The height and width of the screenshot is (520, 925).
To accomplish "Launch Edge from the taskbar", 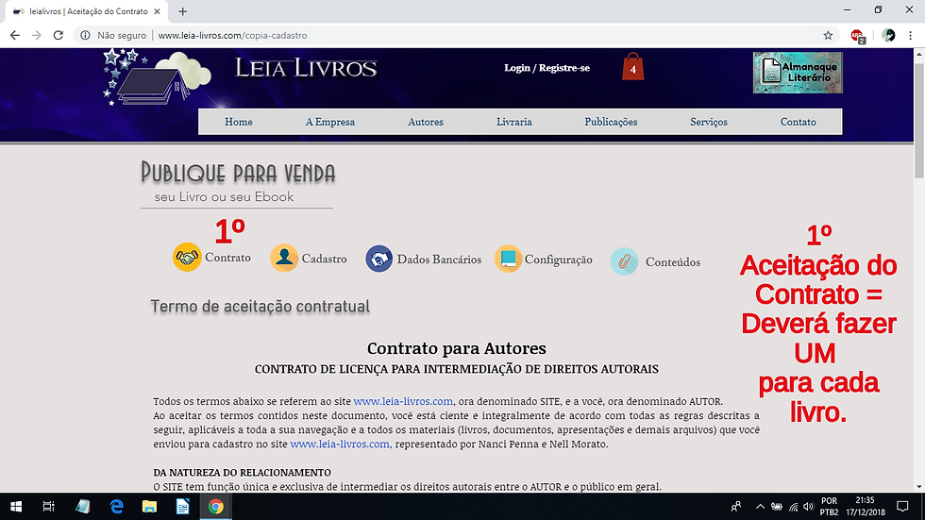I will click(x=116, y=507).
